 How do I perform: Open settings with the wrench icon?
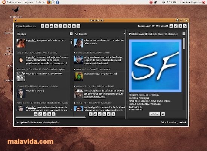pyautogui.click(x=185, y=26)
